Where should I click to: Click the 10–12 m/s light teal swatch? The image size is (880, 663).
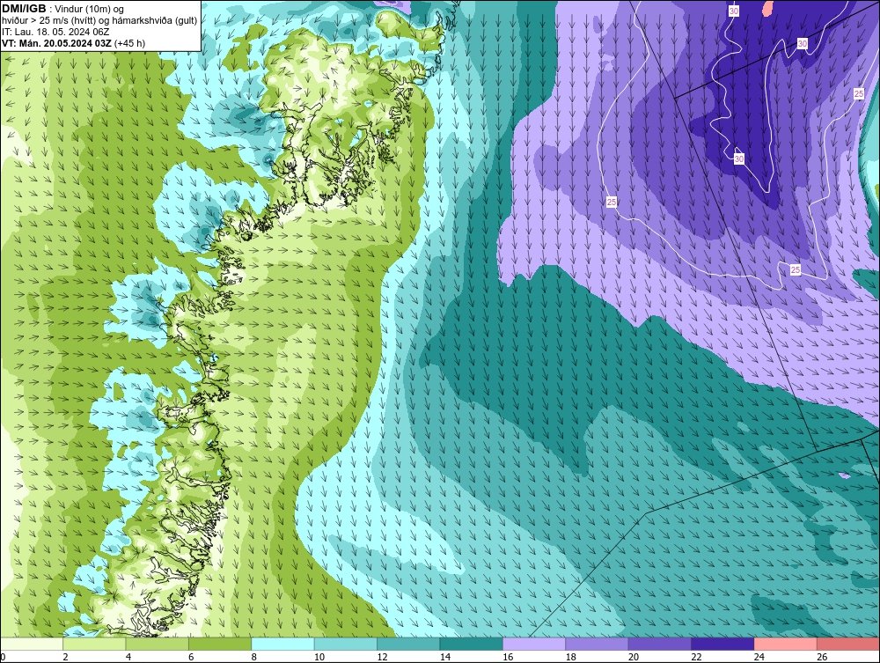[346, 644]
